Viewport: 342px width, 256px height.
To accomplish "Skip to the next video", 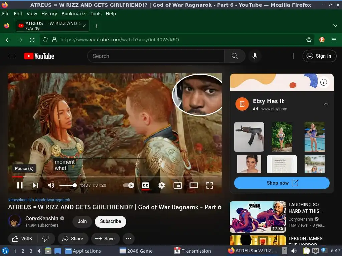I will 35,185.
